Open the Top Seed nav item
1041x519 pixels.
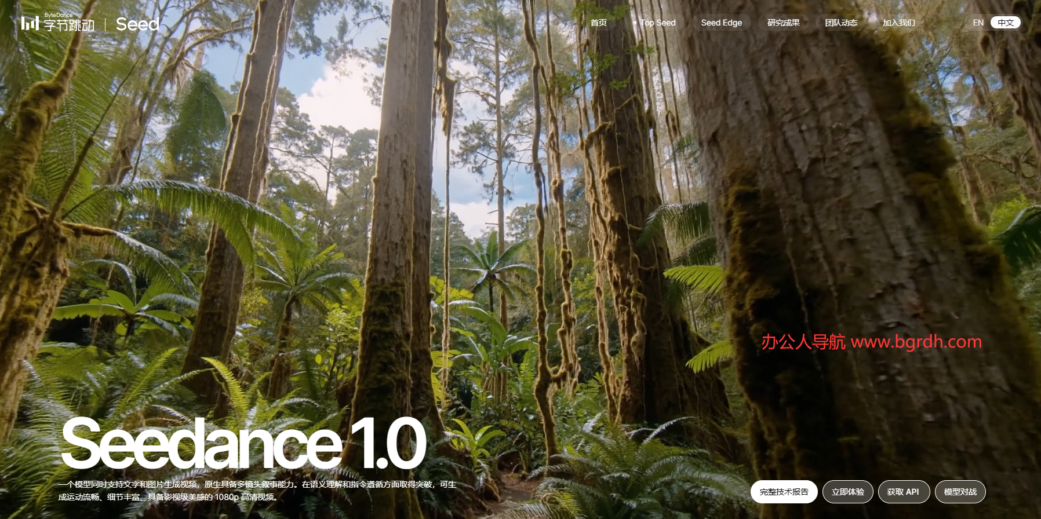click(x=658, y=23)
